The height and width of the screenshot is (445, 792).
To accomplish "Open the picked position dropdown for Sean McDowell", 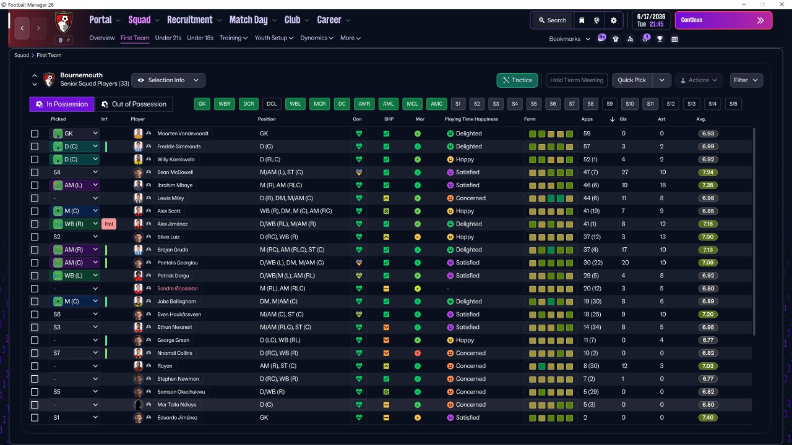I will click(75, 172).
